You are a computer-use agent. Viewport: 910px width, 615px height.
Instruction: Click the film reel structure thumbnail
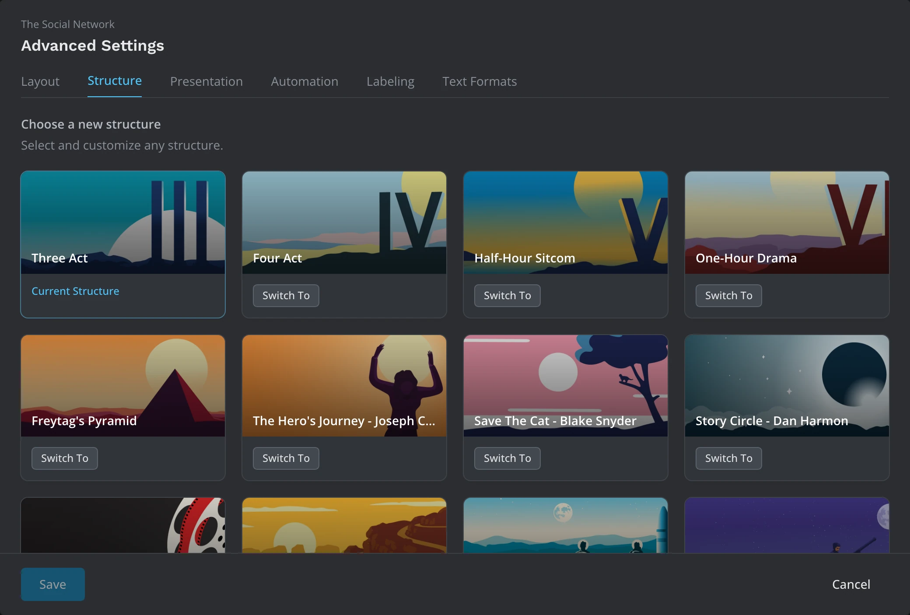123,525
